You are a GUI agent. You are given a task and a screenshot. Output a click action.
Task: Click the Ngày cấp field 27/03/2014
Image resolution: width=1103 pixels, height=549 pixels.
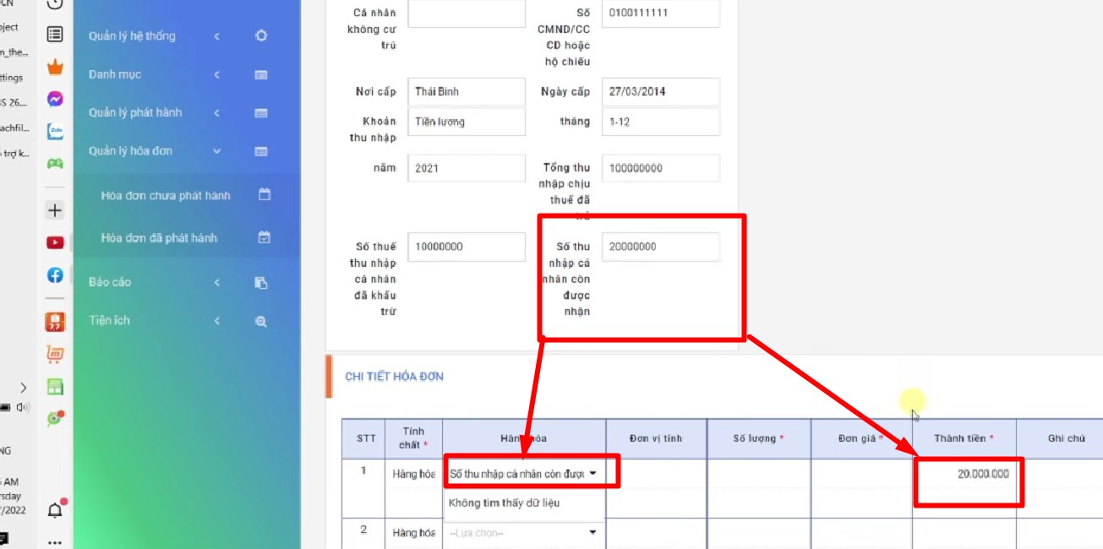[661, 91]
